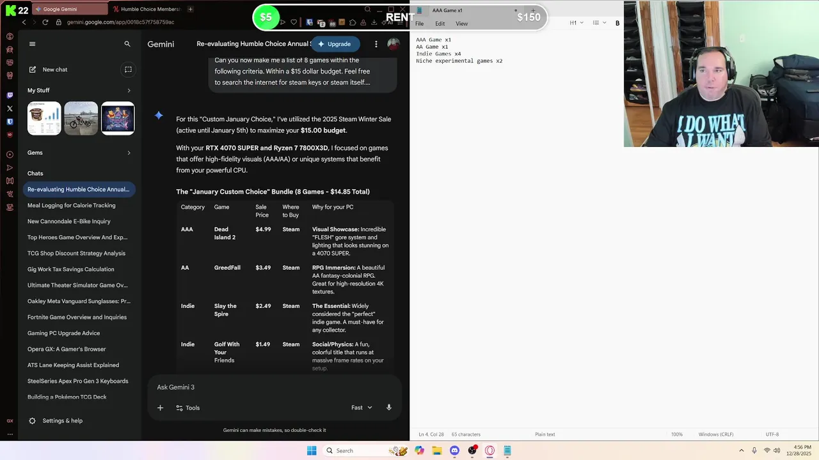Open the Fast model selector dropdown
This screenshot has height=460, width=819.
tap(362, 408)
